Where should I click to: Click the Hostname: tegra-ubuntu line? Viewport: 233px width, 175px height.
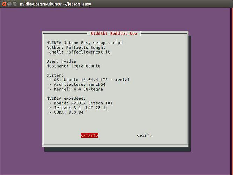pyautogui.click(x=73, y=66)
